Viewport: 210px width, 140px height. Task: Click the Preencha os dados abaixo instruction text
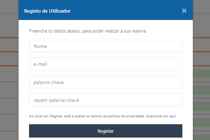coord(88,31)
